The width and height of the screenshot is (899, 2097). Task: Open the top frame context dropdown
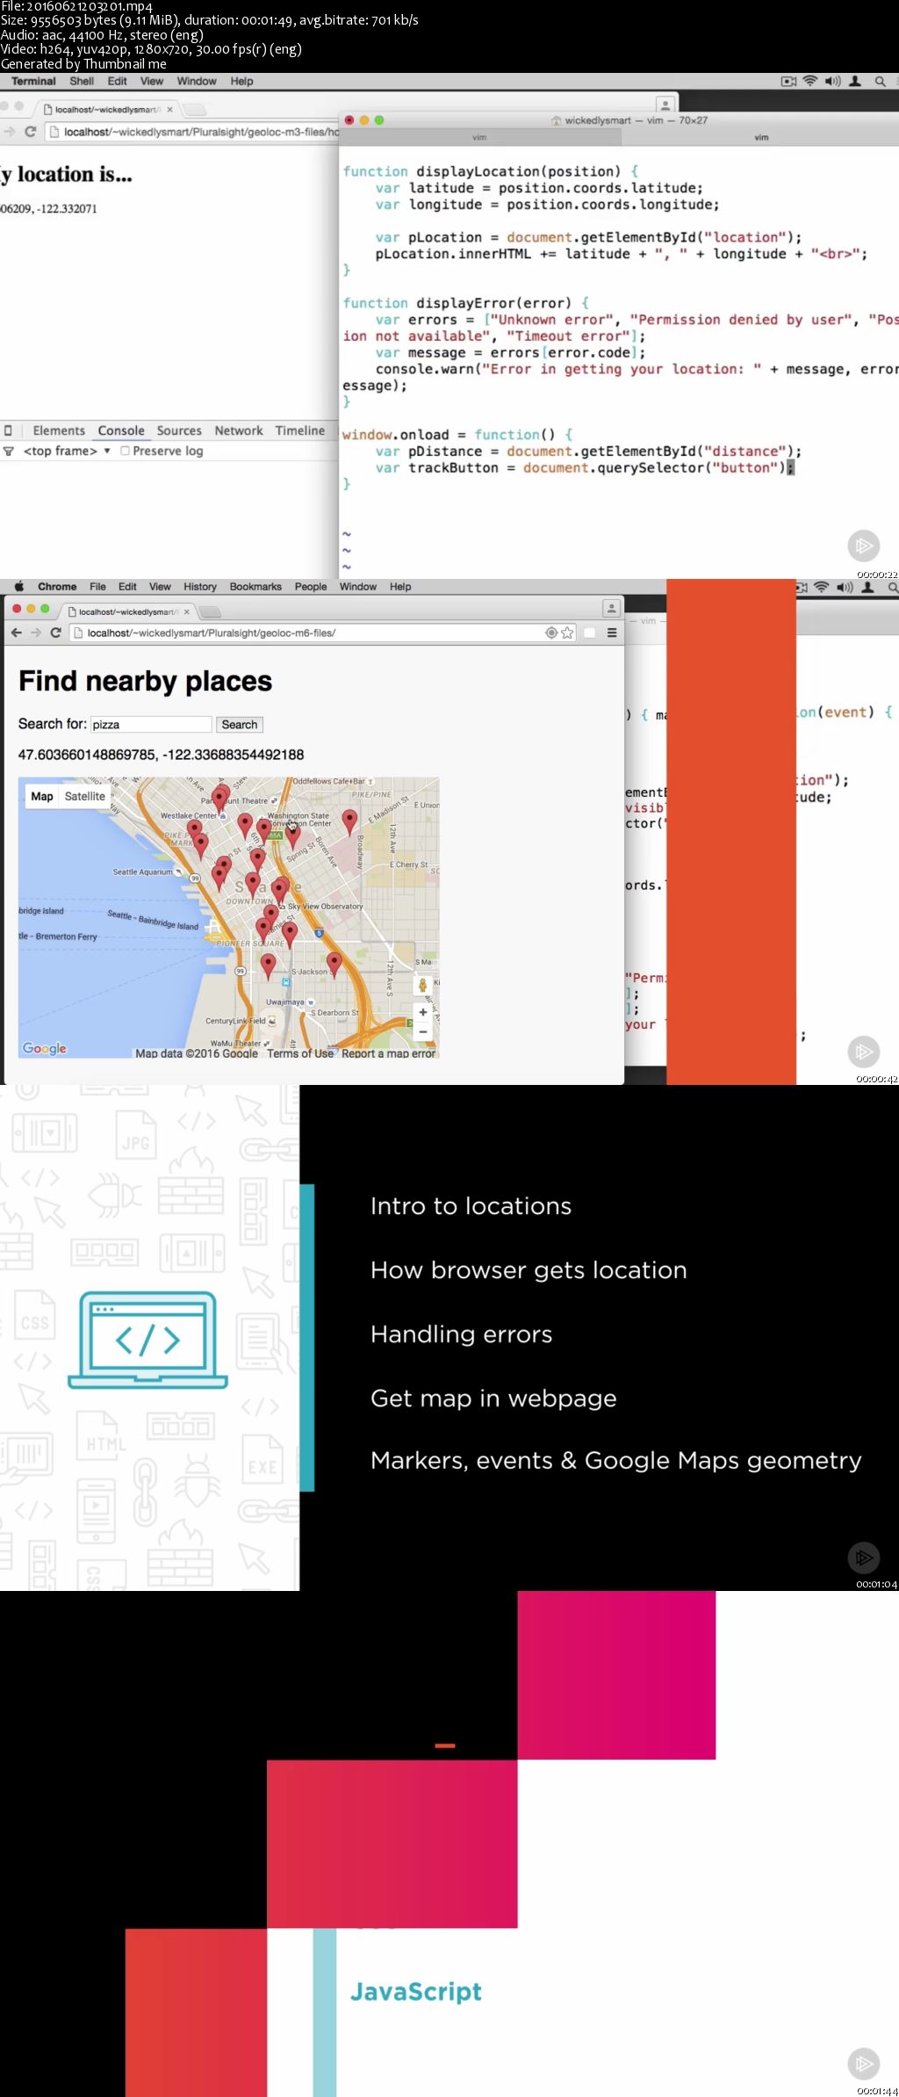click(67, 451)
